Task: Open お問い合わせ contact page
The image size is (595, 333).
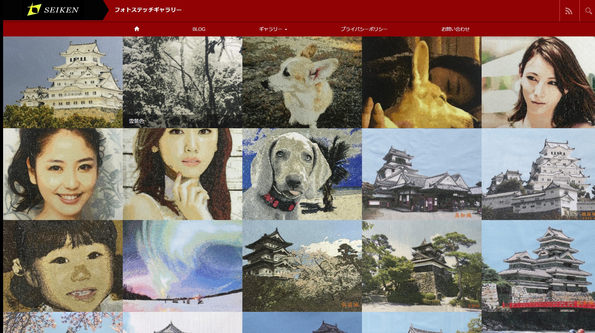Action: click(x=455, y=29)
